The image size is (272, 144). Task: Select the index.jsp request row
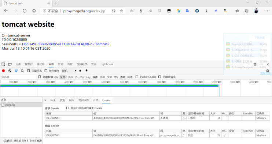[21, 105]
